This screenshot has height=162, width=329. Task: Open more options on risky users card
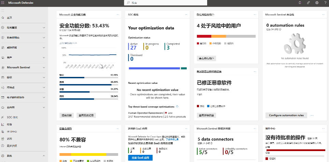255,14
